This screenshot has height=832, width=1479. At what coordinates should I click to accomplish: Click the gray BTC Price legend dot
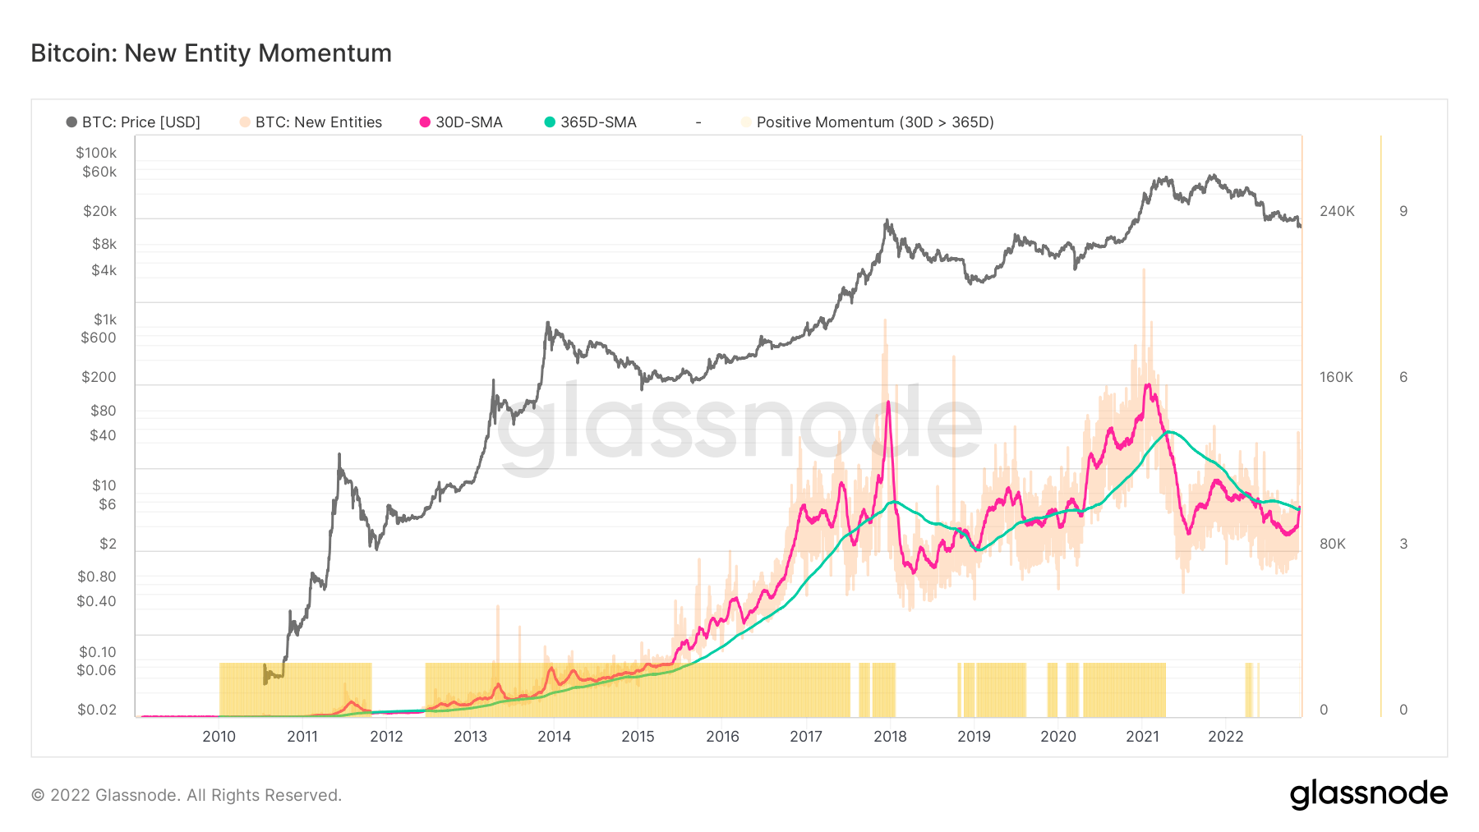click(71, 122)
